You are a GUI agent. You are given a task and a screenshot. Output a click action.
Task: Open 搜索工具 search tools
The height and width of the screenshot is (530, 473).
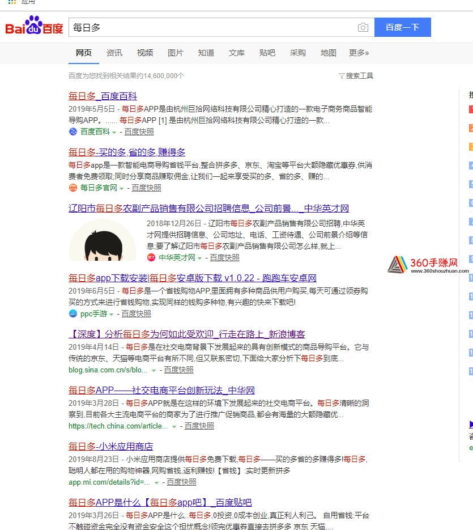360,76
